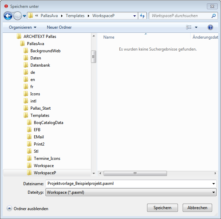Open the blue help icon
221x219 pixels.
pos(210,27)
